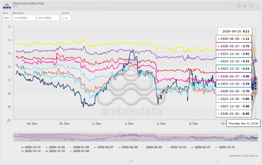262x165 pixels.
Task: Click the Amberdata logo icon
Action: pos(7,5)
